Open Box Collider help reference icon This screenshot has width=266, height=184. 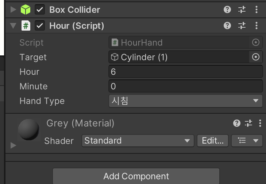(227, 9)
